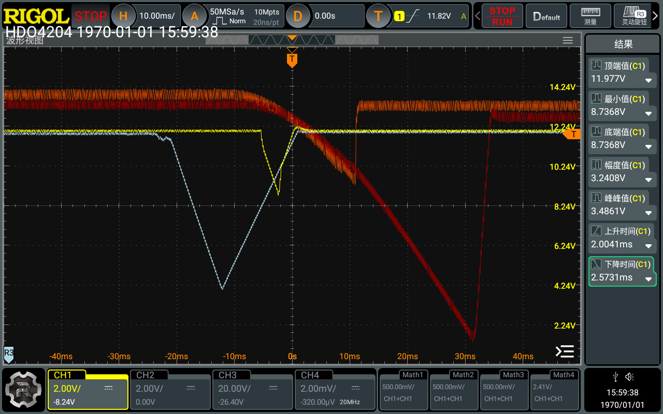Open trigger settings via T icon
The height and width of the screenshot is (414, 663).
click(378, 16)
